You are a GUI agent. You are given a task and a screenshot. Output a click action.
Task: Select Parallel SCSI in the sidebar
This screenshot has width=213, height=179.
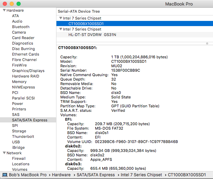point(23,98)
